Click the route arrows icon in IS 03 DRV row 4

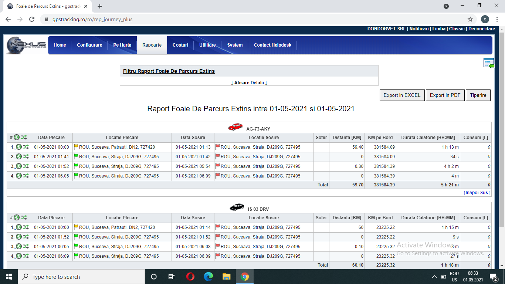26,256
